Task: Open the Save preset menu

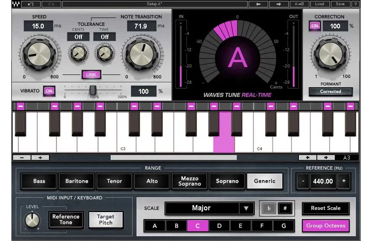Action: coord(340,4)
